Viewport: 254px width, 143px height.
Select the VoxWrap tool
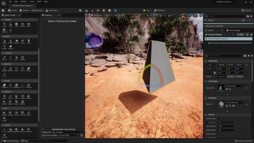(x=4, y=86)
